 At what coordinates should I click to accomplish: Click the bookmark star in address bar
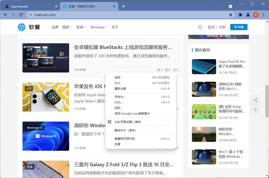[x=231, y=15]
